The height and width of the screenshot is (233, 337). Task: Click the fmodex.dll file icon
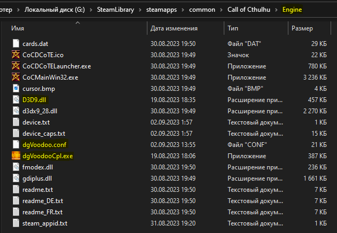[x=15, y=167]
